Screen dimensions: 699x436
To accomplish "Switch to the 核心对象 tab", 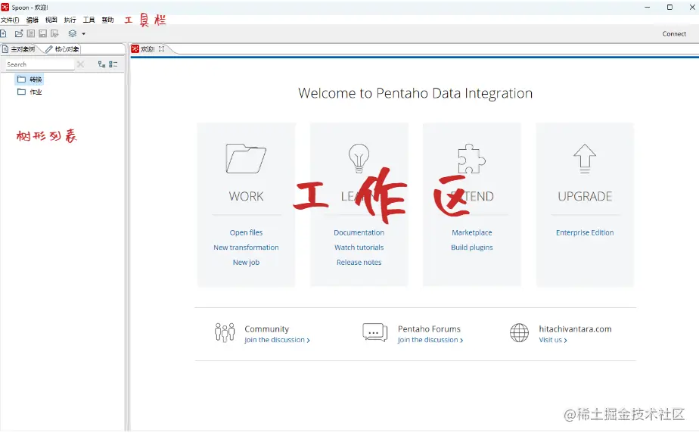I will click(x=62, y=49).
